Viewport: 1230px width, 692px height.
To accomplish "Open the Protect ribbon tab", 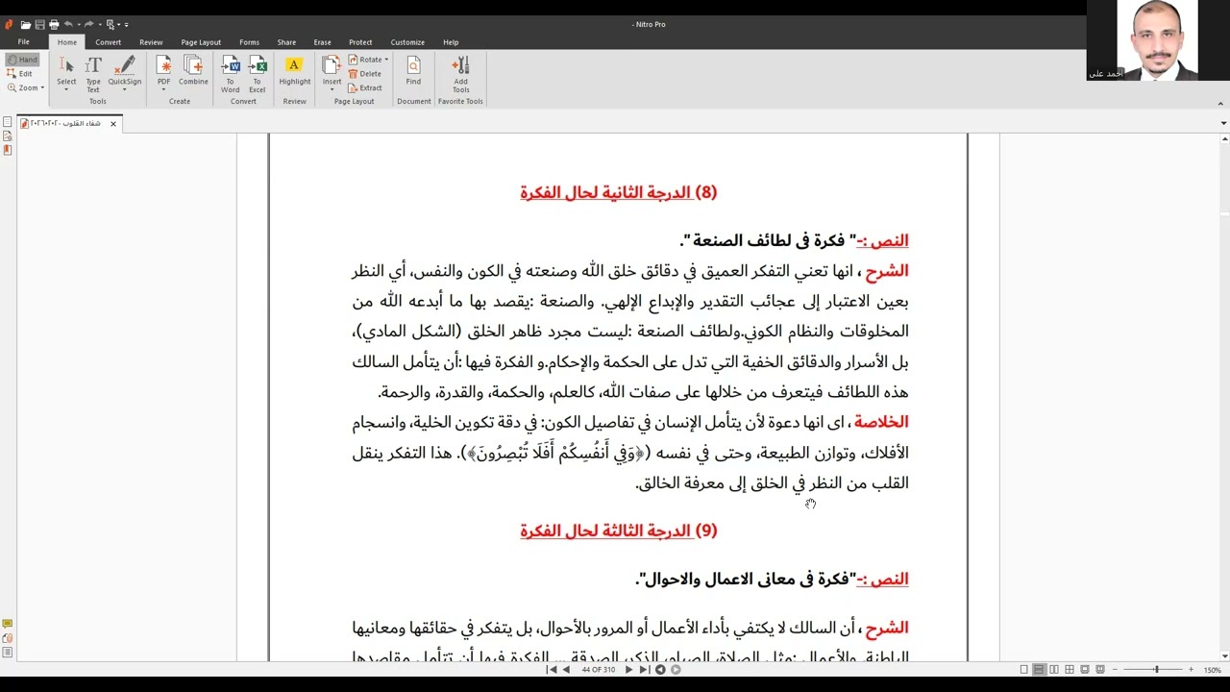I will point(360,42).
